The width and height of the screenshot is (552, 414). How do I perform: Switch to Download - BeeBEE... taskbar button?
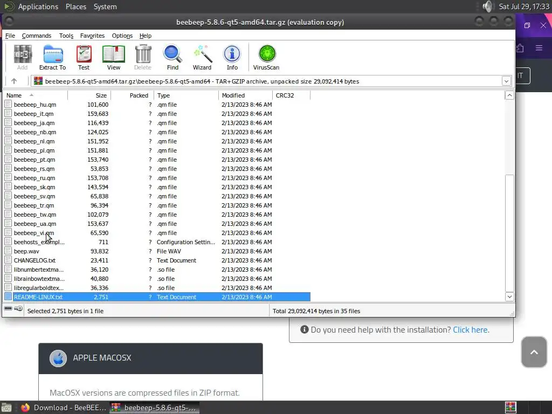[x=64, y=408]
